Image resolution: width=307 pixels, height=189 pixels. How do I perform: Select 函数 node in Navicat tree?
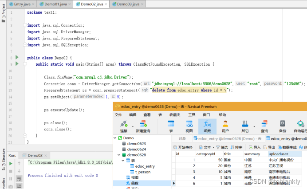point(135,183)
